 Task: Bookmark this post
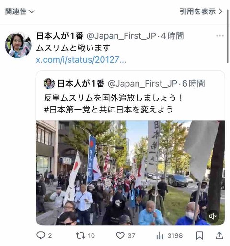coord(200,235)
